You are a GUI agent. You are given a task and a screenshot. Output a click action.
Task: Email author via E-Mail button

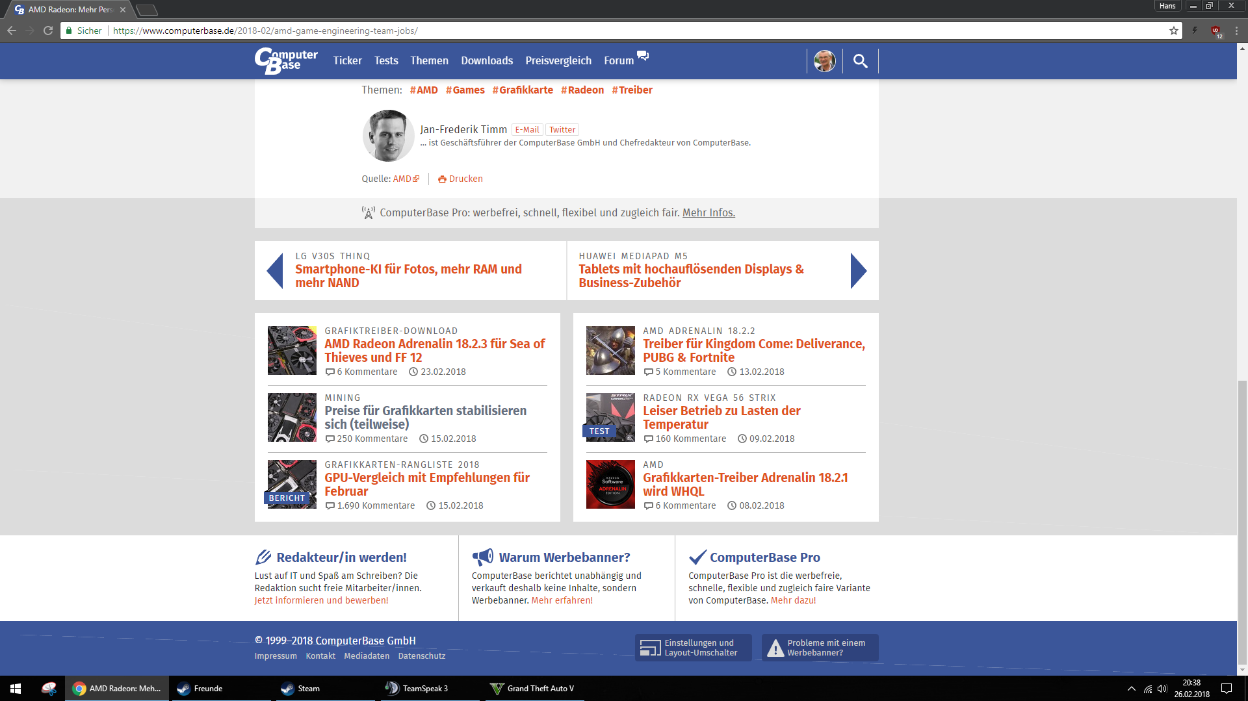[x=527, y=130]
